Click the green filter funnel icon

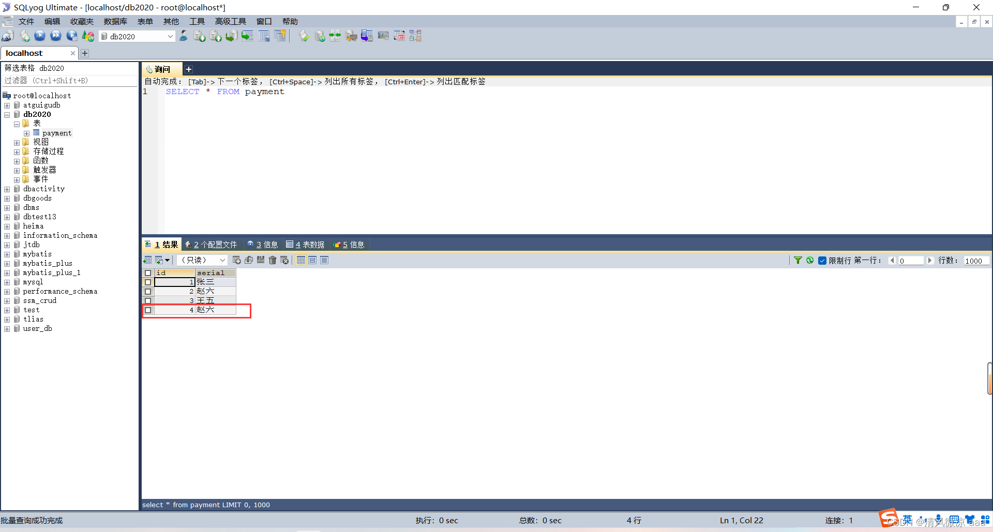(798, 260)
